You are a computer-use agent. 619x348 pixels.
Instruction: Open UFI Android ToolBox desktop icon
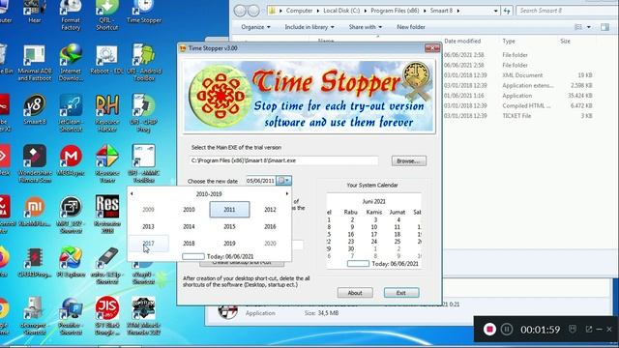[144, 62]
